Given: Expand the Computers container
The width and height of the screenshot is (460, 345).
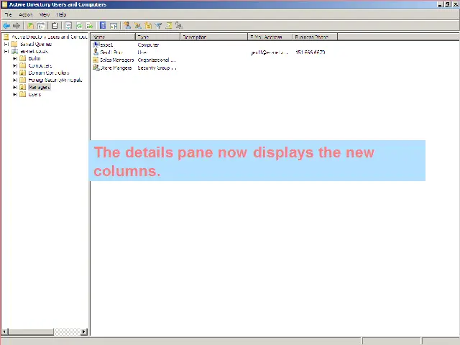Looking at the screenshot, I should [14, 65].
